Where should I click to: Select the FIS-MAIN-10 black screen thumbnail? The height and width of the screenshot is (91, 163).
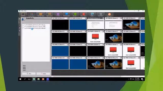(78, 38)
